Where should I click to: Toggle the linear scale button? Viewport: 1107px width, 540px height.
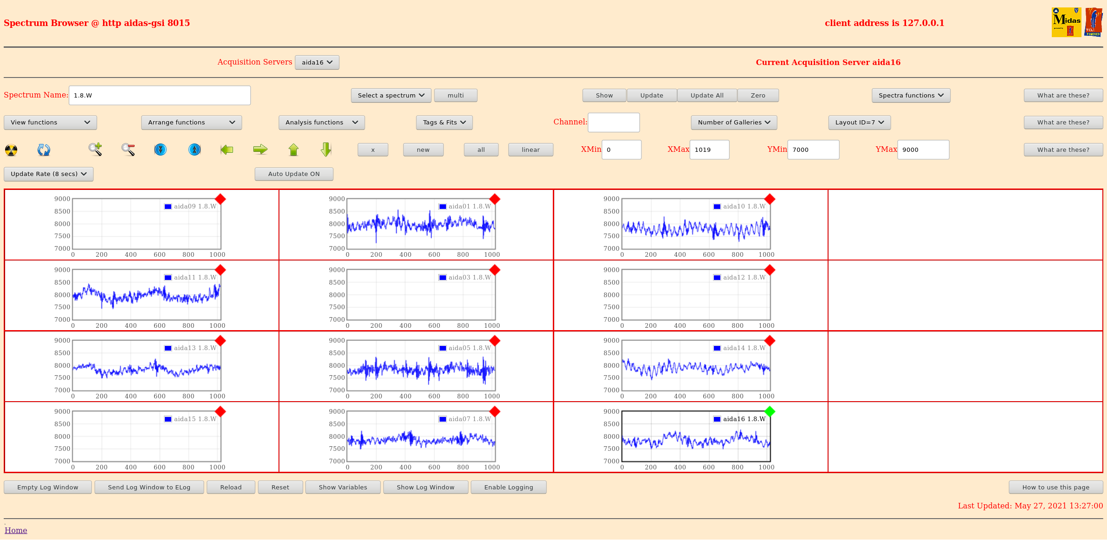tap(531, 150)
